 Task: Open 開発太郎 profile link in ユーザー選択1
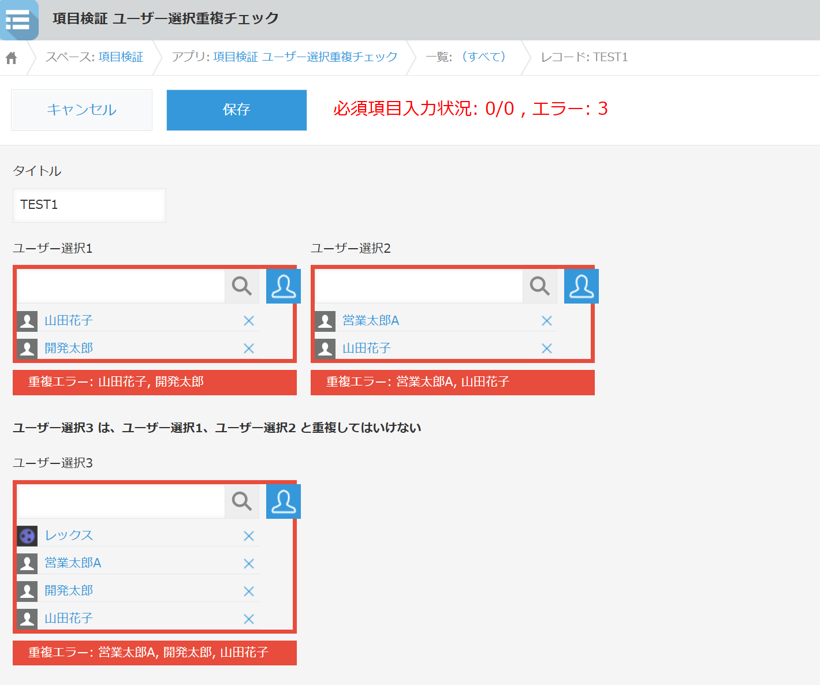click(x=69, y=349)
